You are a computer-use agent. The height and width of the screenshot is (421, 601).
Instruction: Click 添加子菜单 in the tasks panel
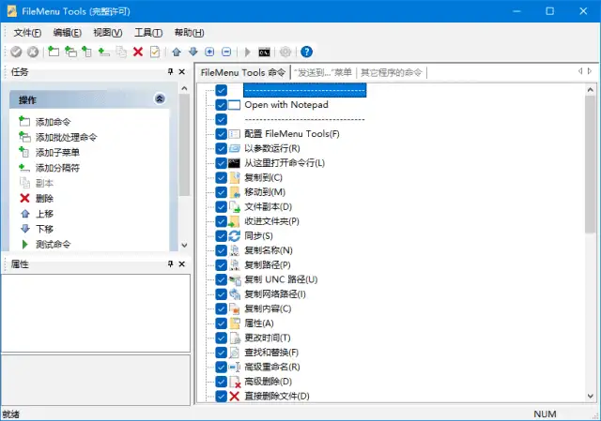(57, 153)
